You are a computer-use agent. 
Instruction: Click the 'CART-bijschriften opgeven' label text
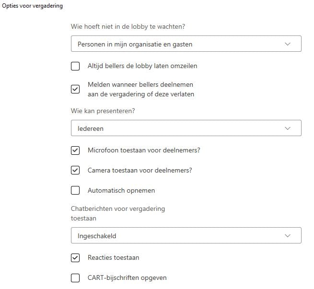(x=127, y=278)
